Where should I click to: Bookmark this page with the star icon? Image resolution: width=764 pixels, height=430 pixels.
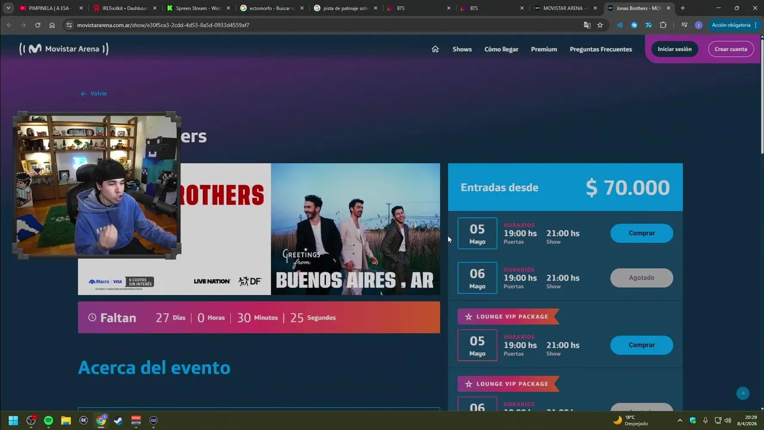click(x=600, y=25)
